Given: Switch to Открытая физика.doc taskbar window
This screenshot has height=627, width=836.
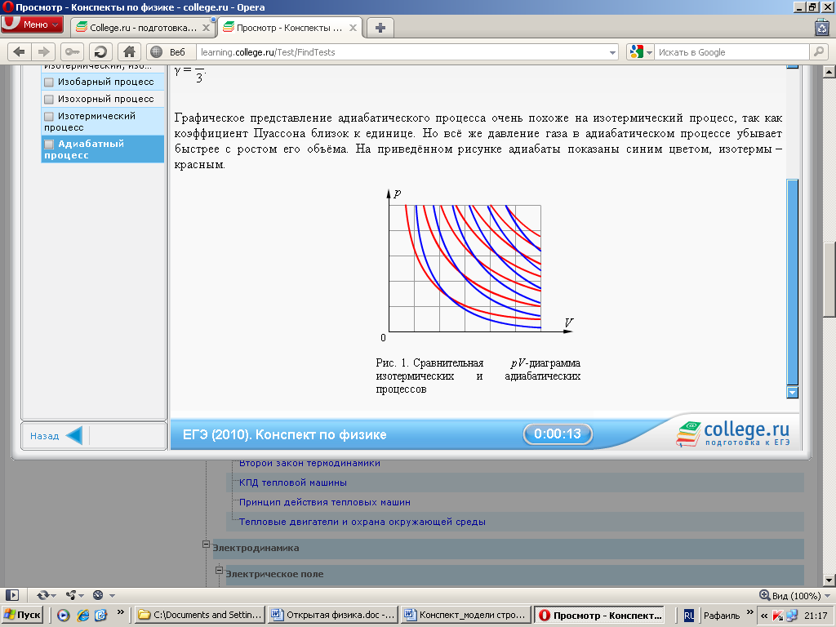Looking at the screenshot, I should pos(332,615).
